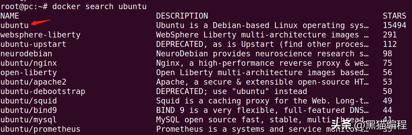The image size is (412, 135).
Task: Select the ubuntu/mysql image name
Action: 28,120
